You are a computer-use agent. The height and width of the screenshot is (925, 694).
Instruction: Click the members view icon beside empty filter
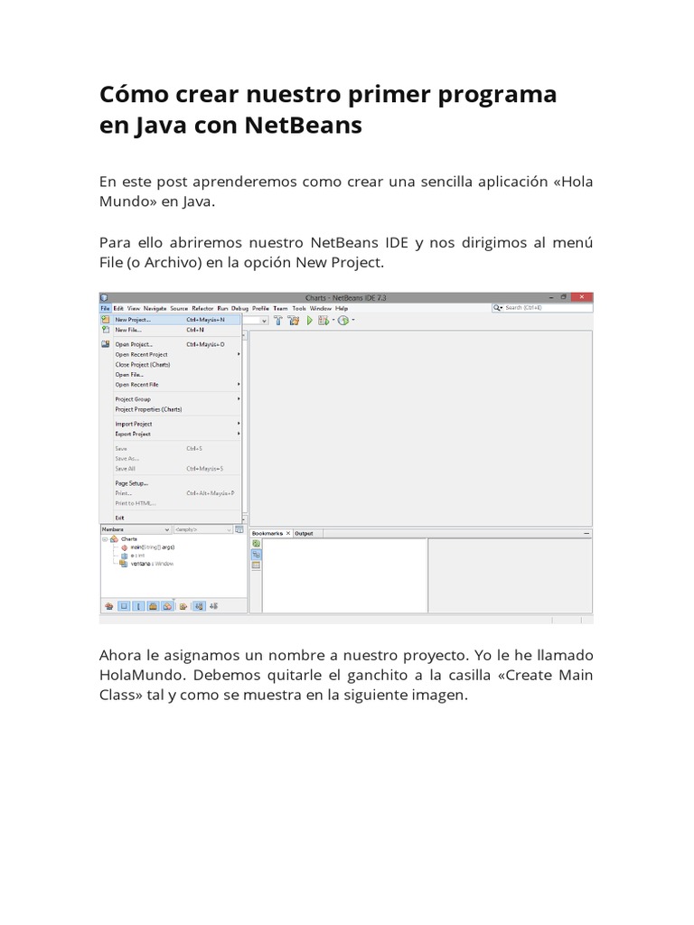pyautogui.click(x=239, y=529)
